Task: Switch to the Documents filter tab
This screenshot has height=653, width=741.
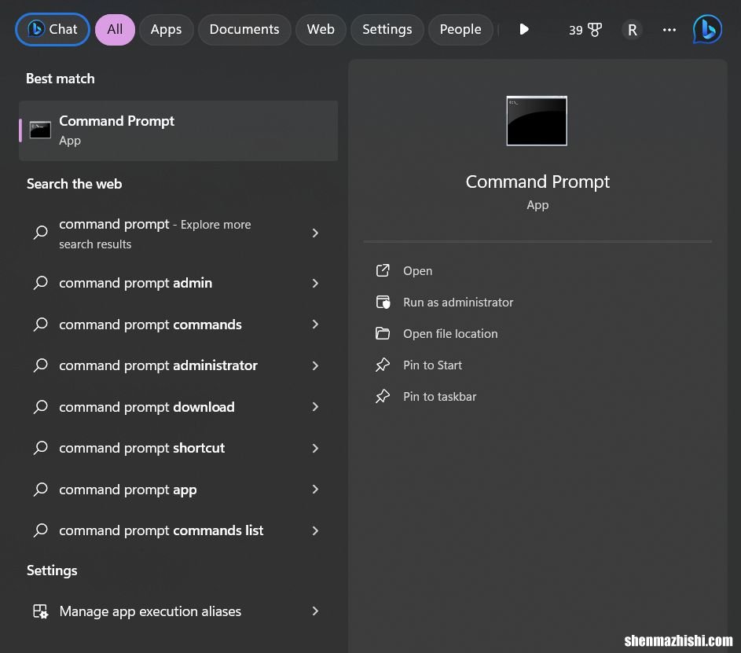Action: 244,29
